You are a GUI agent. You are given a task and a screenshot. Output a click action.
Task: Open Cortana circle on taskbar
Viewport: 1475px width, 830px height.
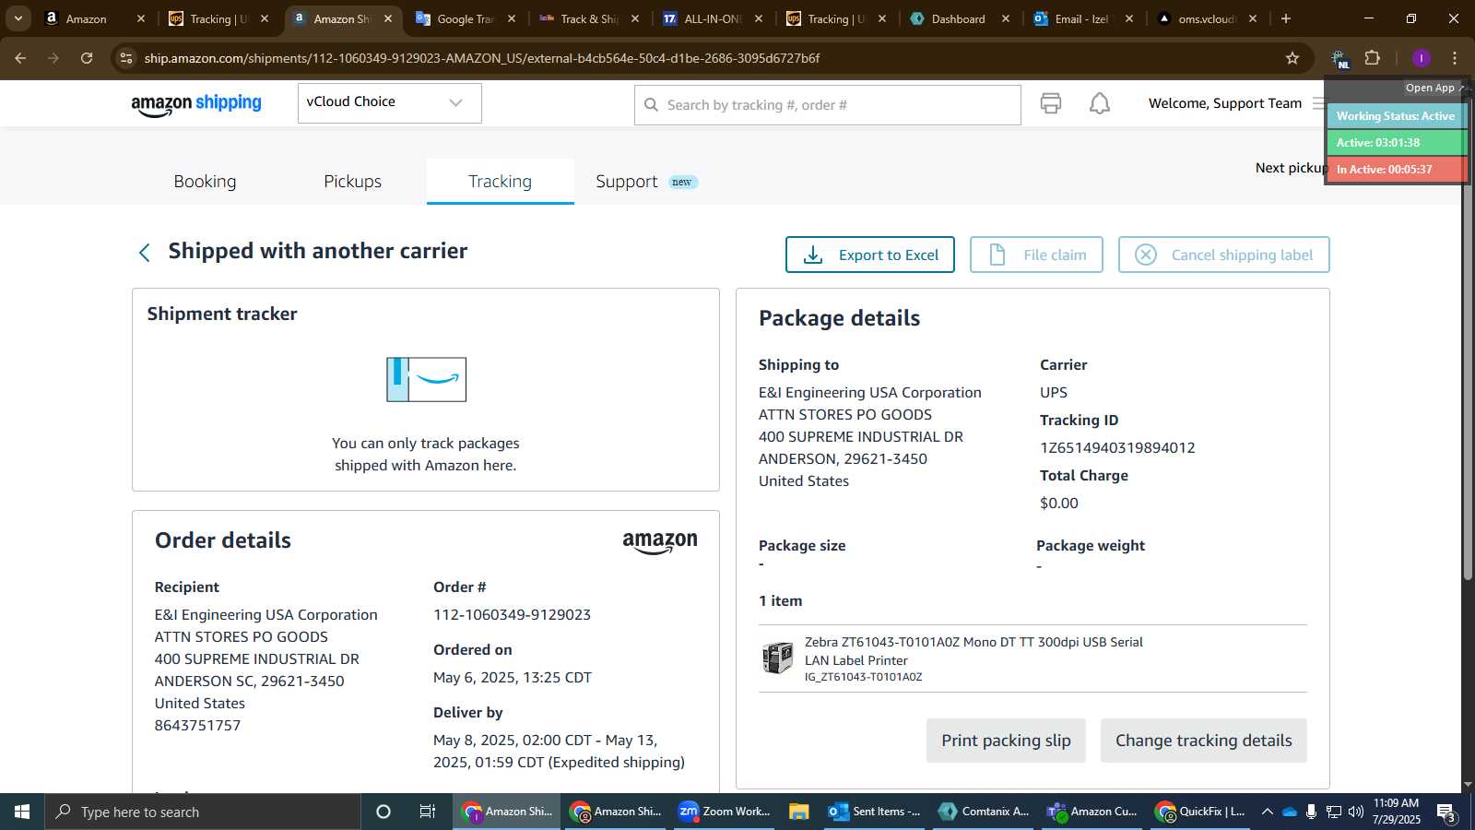[383, 812]
